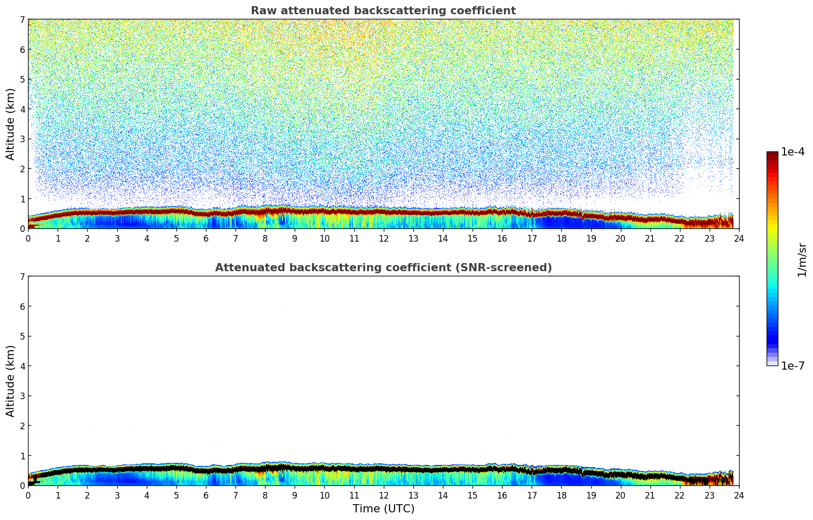Click the 'Attenuated backscattering coefficient (SNR-screened)' title

click(x=383, y=268)
